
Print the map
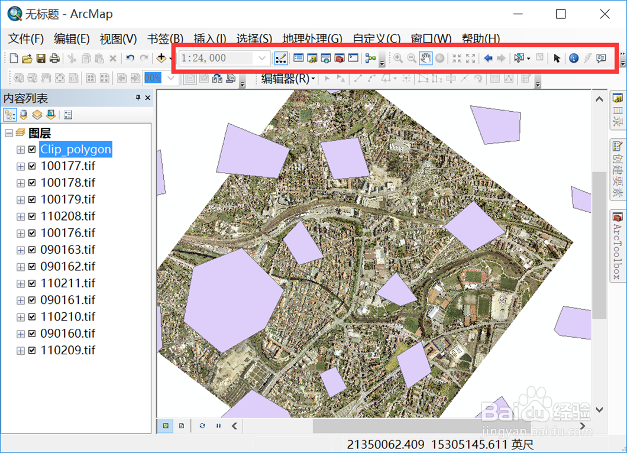[x=54, y=59]
